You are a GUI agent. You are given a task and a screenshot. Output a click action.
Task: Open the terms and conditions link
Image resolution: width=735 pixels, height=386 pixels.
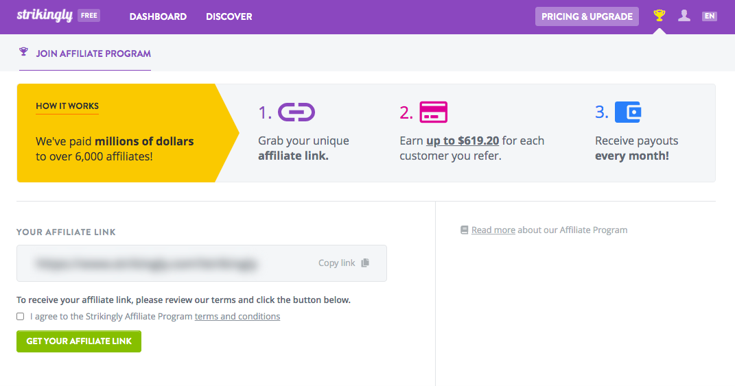tap(237, 317)
